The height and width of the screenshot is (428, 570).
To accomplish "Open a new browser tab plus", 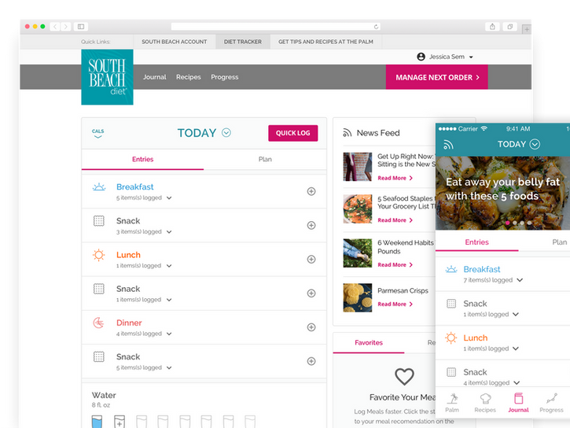I will [x=527, y=29].
